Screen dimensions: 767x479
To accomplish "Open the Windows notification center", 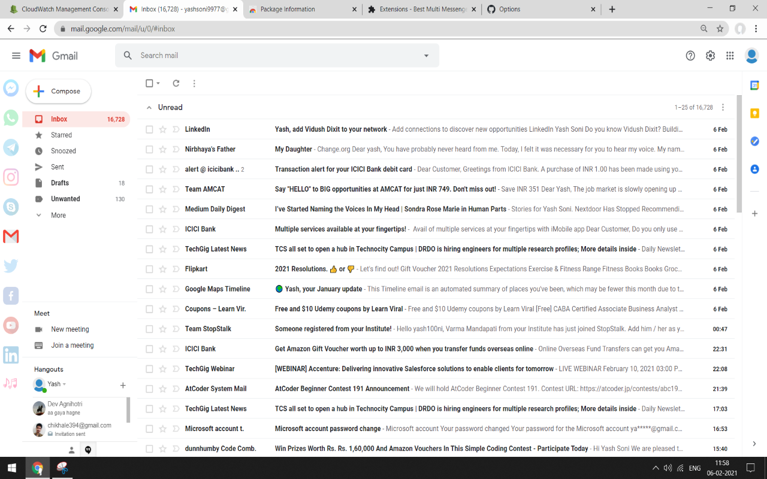I will [750, 468].
